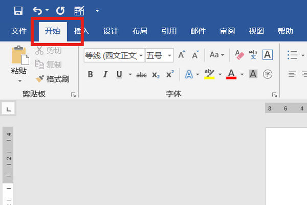Image resolution: width=307 pixels, height=205 pixels.
Task: Click the 复制 button
Action: 49,65
